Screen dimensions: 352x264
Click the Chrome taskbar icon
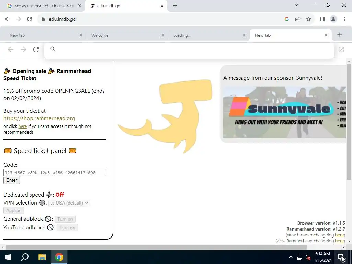pos(59,257)
